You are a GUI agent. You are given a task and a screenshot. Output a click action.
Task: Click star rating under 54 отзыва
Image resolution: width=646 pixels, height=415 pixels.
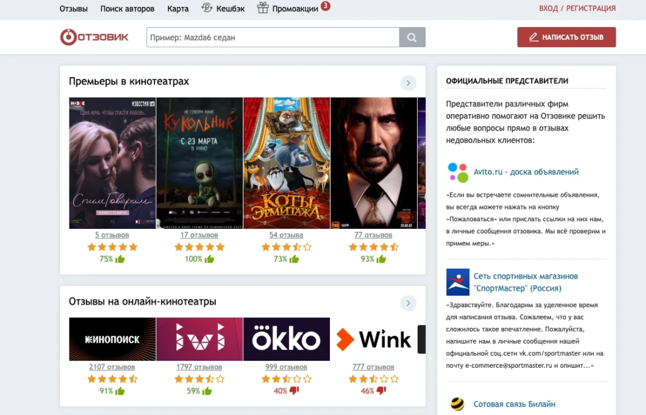(x=286, y=247)
